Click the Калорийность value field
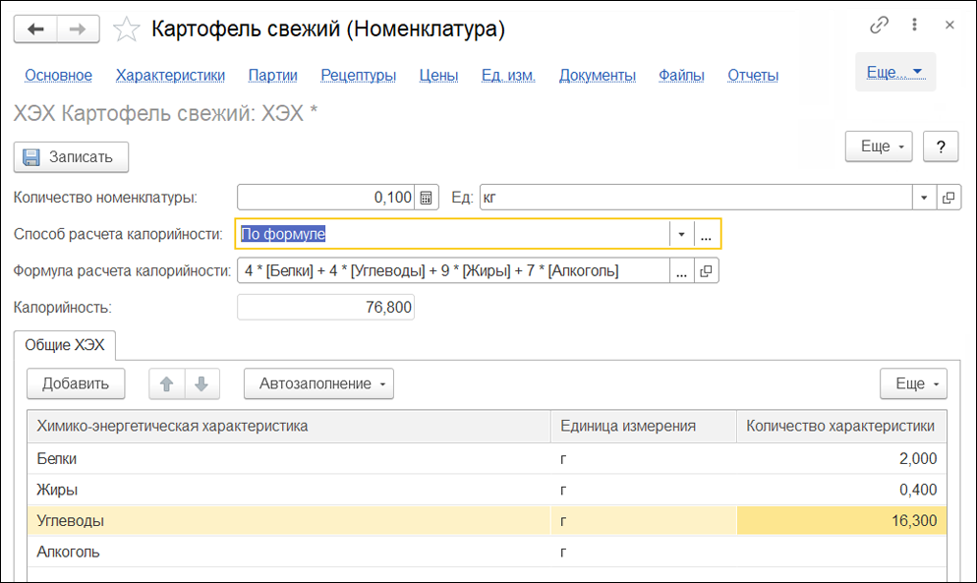The image size is (977, 583). [x=326, y=308]
